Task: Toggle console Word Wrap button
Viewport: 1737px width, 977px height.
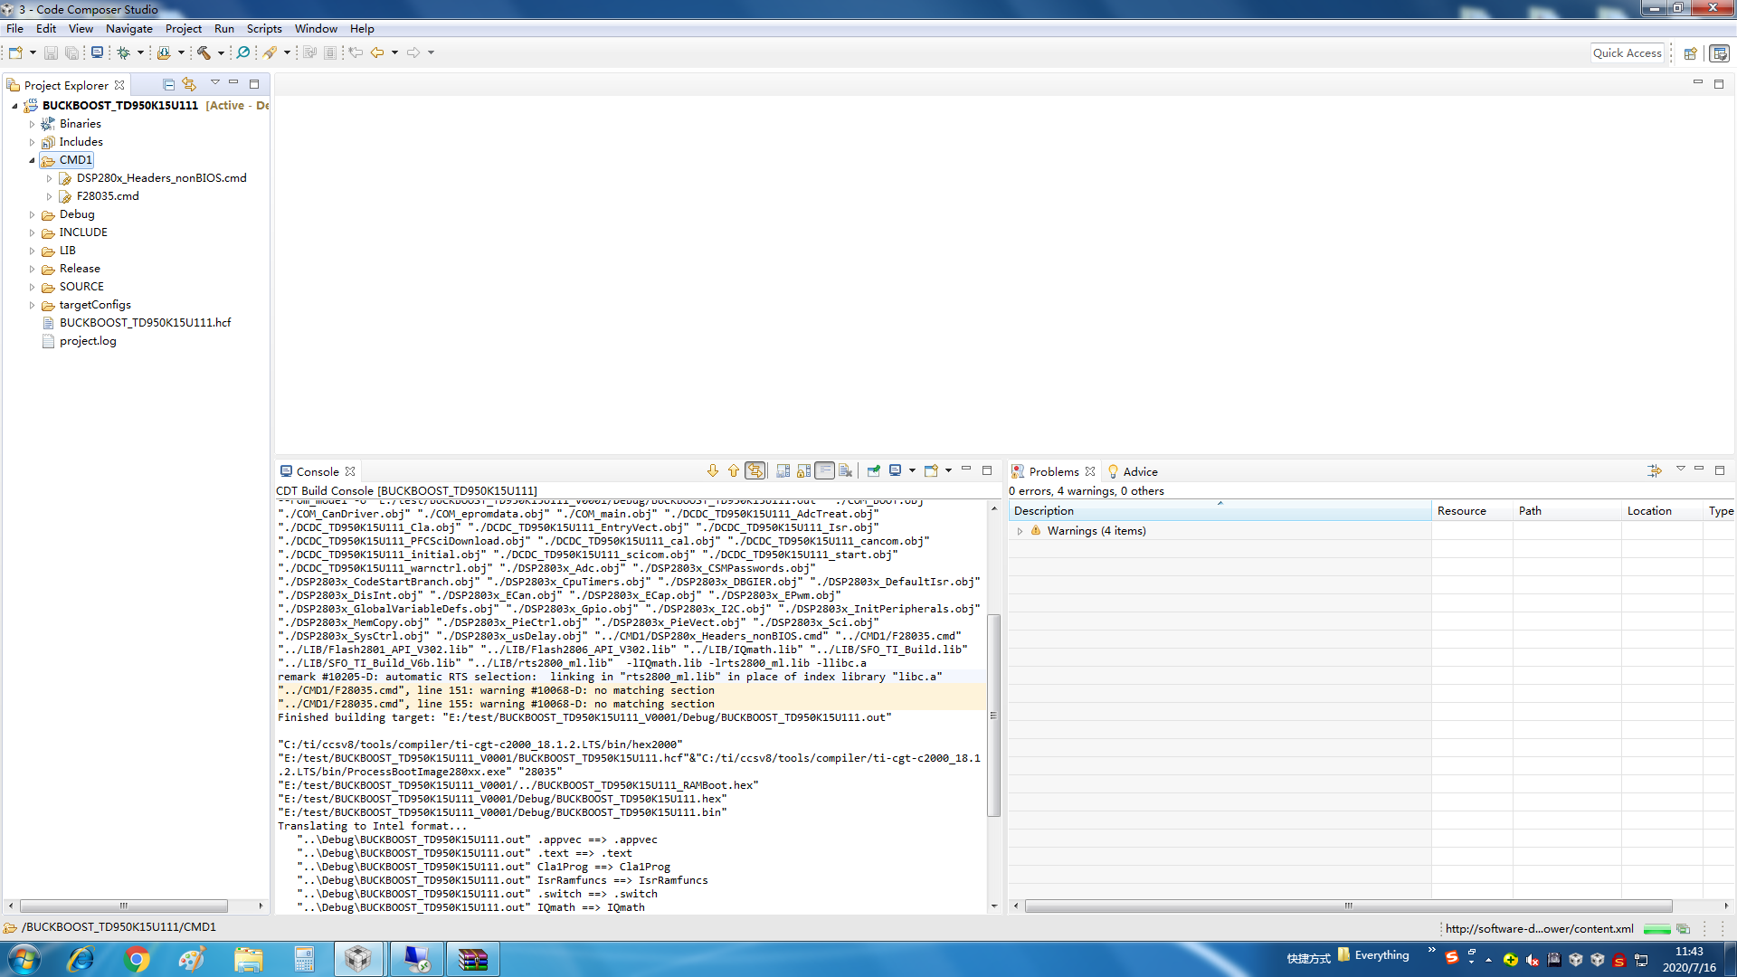Action: (824, 470)
